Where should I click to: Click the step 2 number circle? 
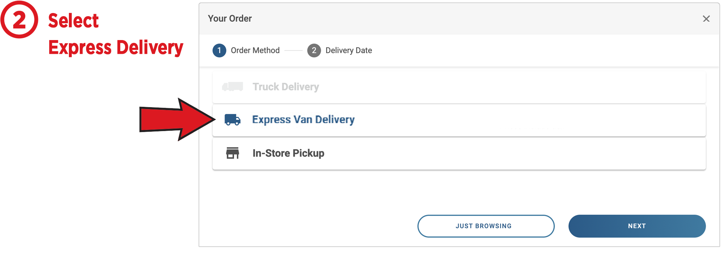click(314, 51)
